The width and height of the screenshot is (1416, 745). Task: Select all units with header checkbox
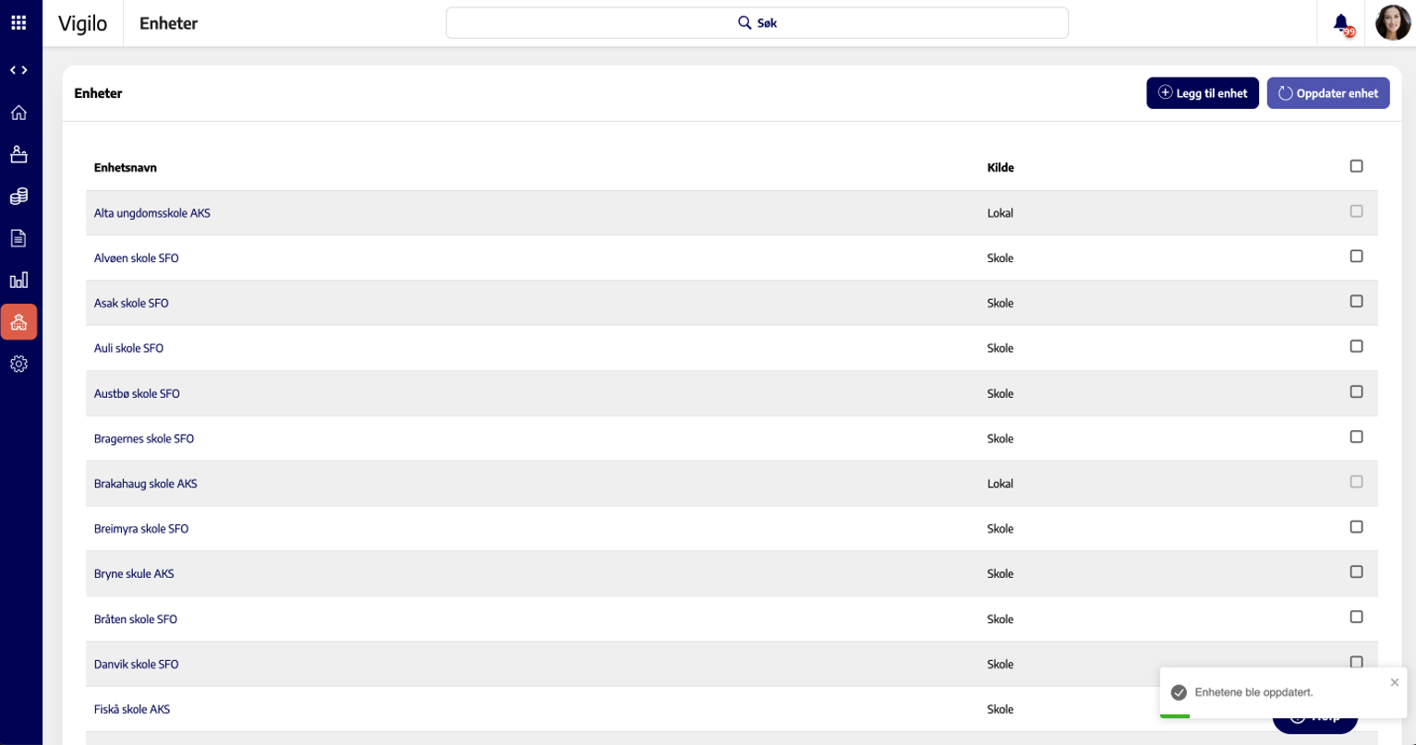coord(1356,166)
